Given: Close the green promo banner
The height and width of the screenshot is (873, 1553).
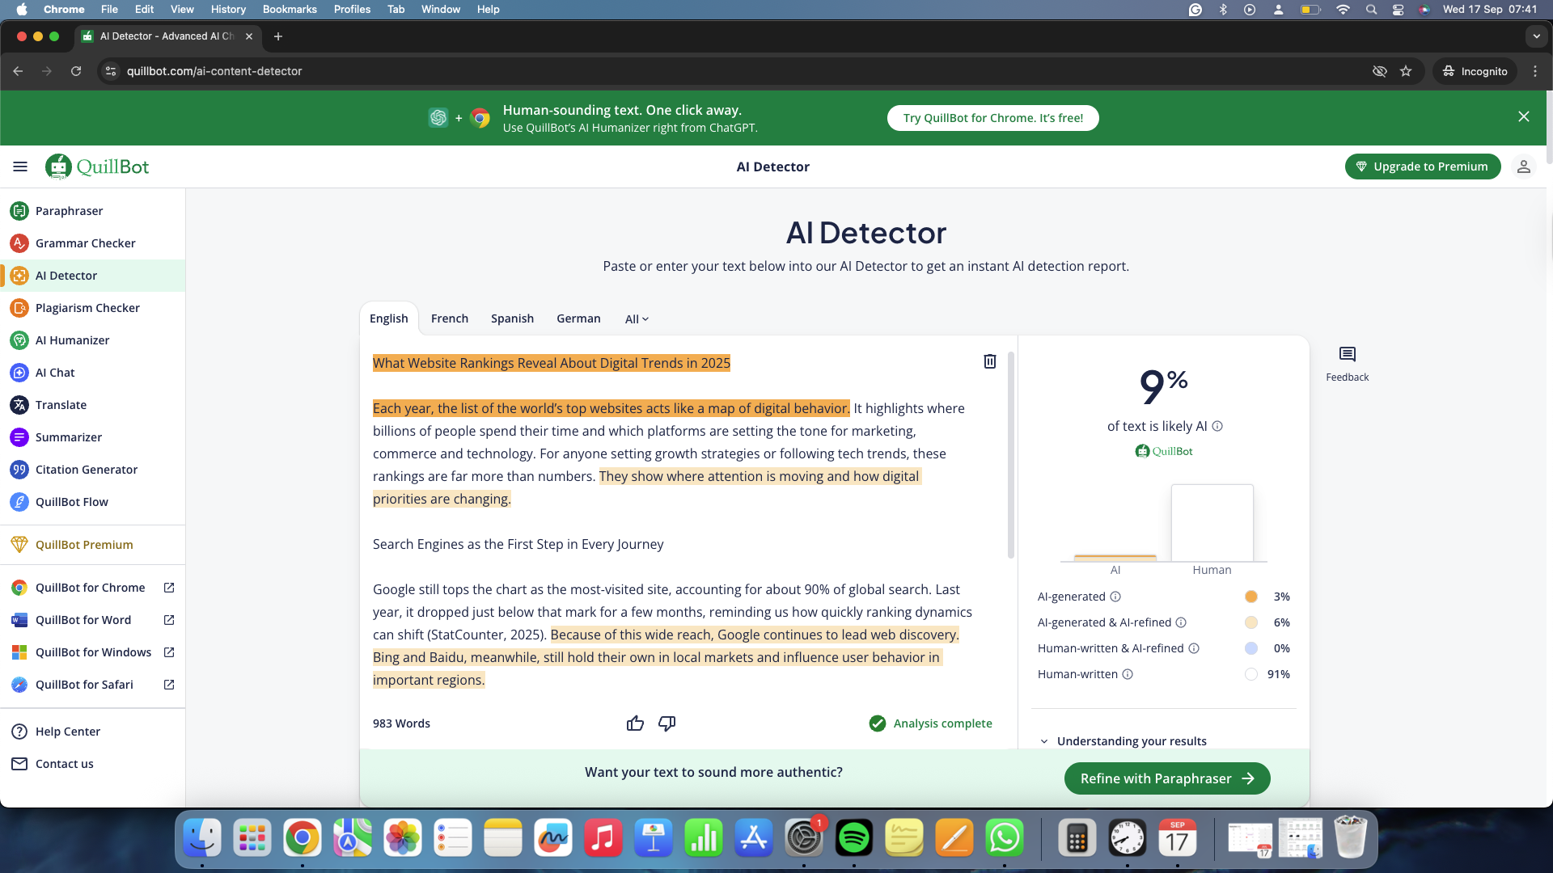Looking at the screenshot, I should tap(1524, 116).
